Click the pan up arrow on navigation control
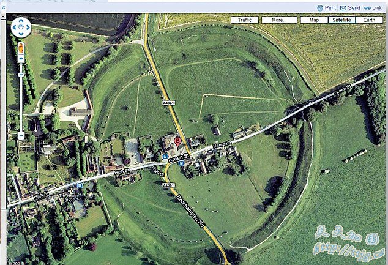This screenshot has width=388, height=265. point(20,20)
